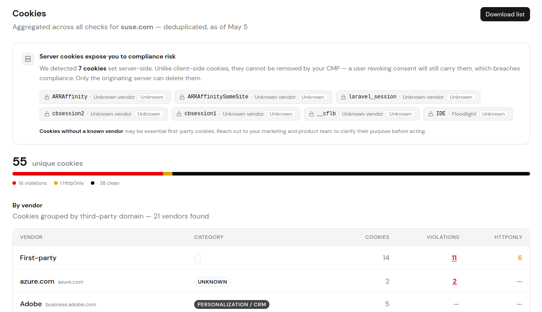Click the 16 violations legend label
The width and height of the screenshot is (542, 312).
tap(32, 183)
